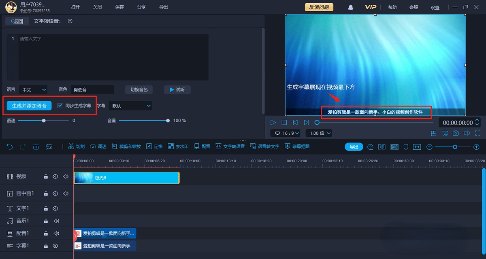Mute the 音乐1 track audio
486x259 pixels.
point(55,221)
